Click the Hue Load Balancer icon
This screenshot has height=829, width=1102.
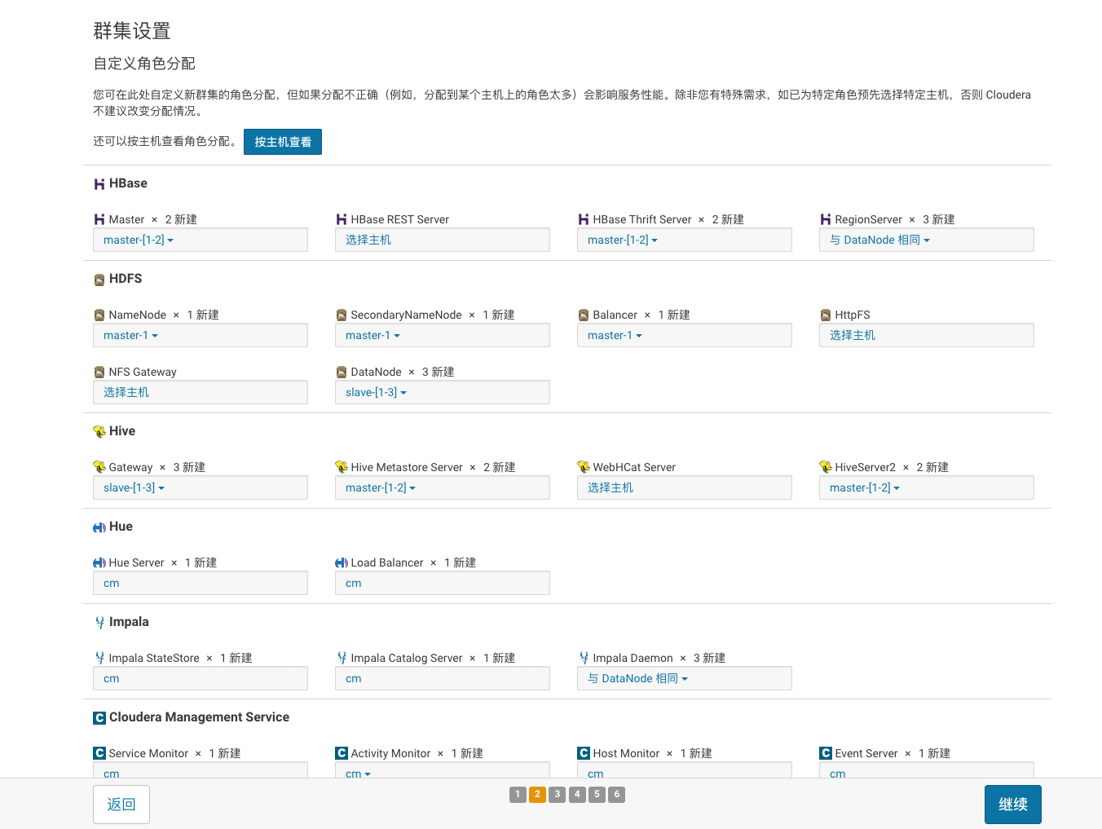click(x=342, y=562)
